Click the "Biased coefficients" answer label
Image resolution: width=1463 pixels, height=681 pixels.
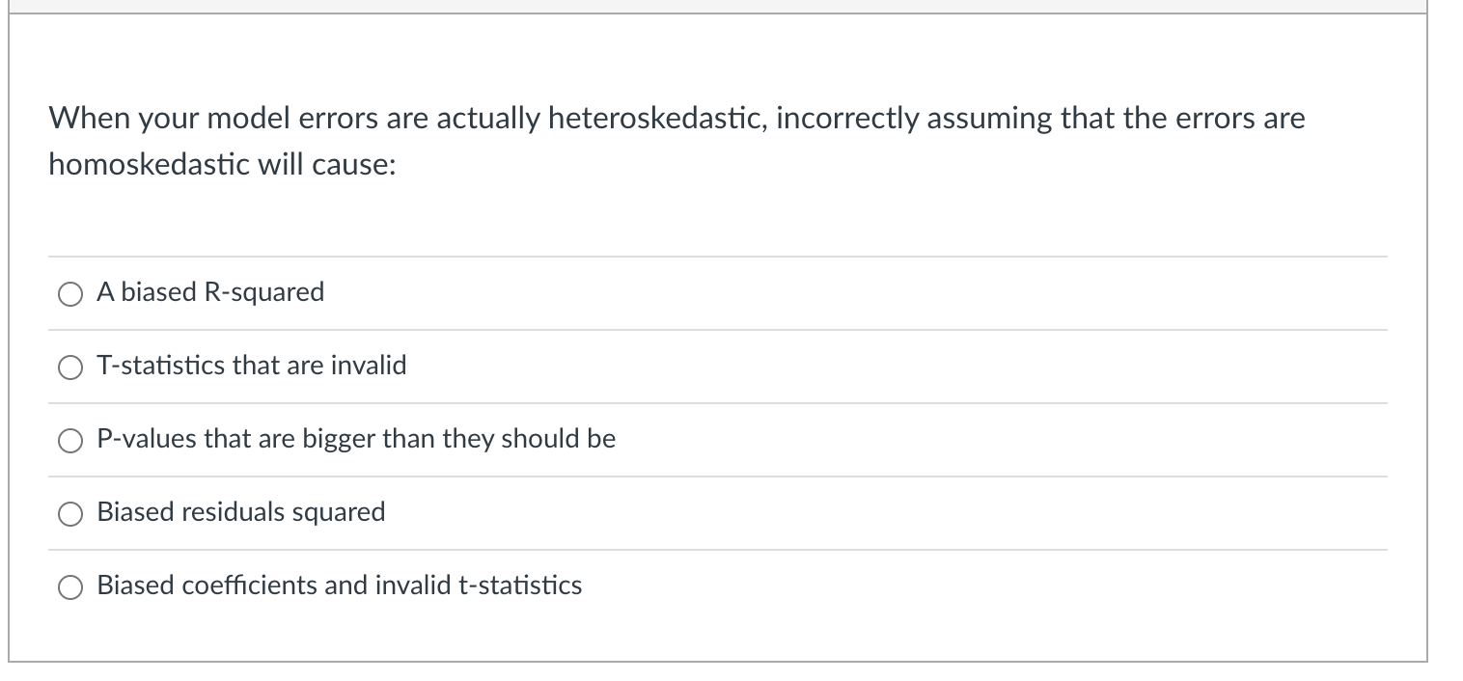pyautogui.click(x=339, y=585)
